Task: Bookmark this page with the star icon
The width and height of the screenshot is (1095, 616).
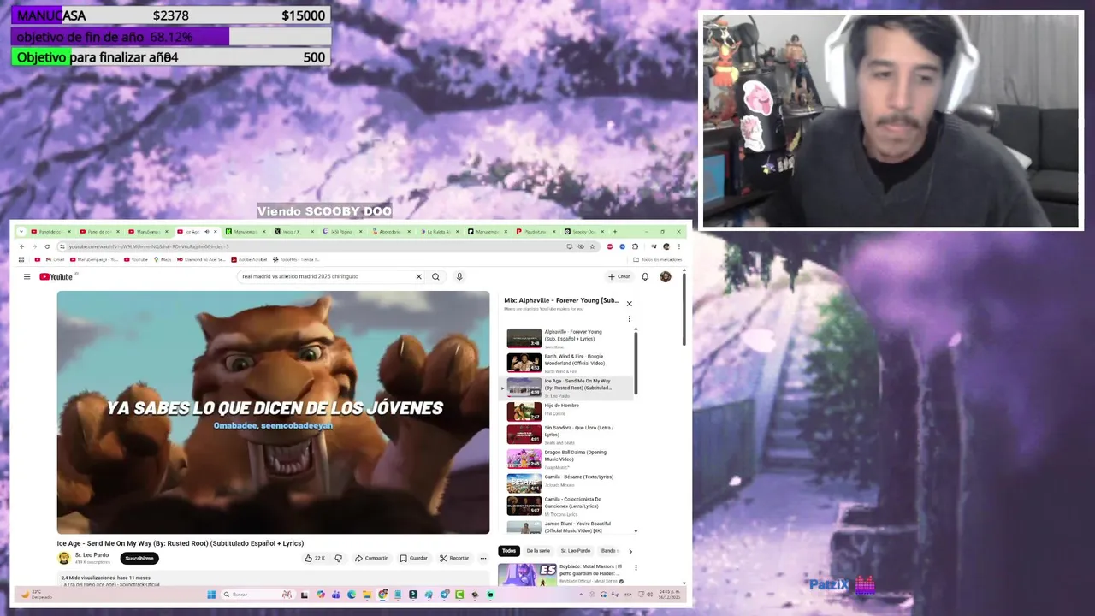Action: [592, 246]
